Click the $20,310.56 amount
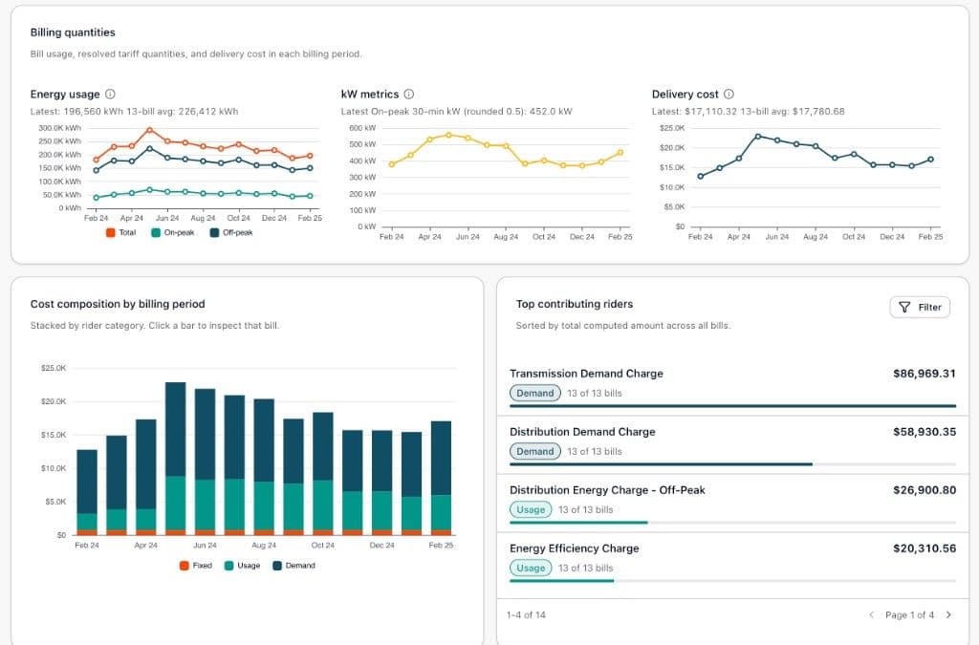Viewport: 979px width, 645px height. 925,548
